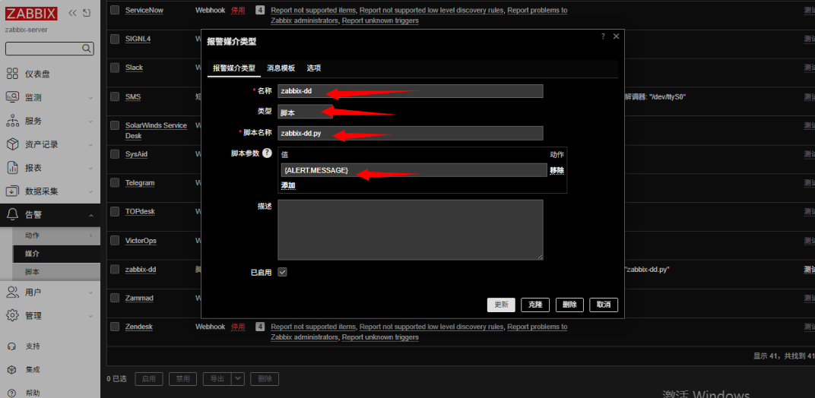Click the Alerts bell icon in the sidebar
This screenshot has width=815, height=398.
tap(12, 215)
